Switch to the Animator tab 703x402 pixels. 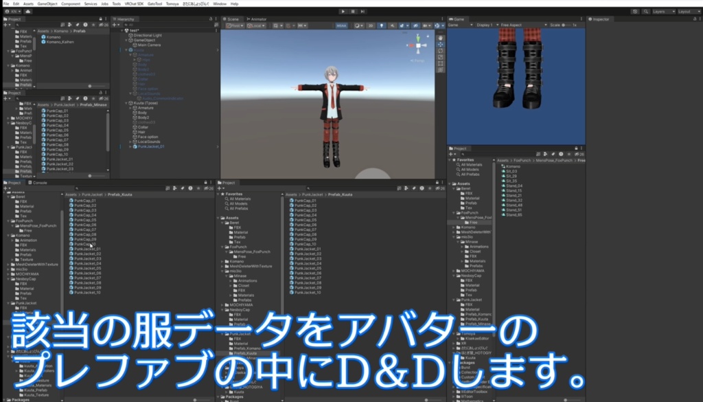pos(257,19)
